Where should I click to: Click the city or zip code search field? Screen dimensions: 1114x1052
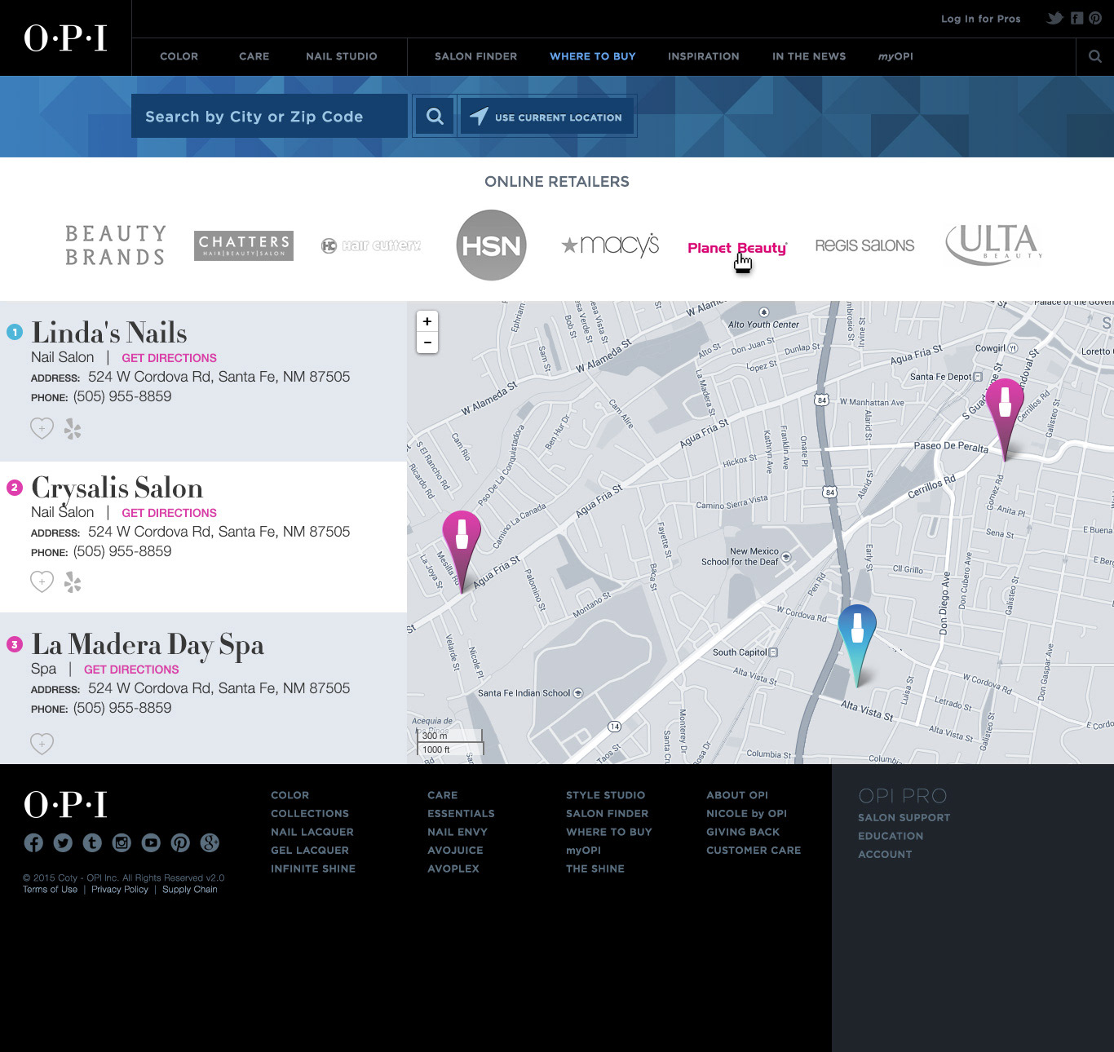click(x=269, y=116)
